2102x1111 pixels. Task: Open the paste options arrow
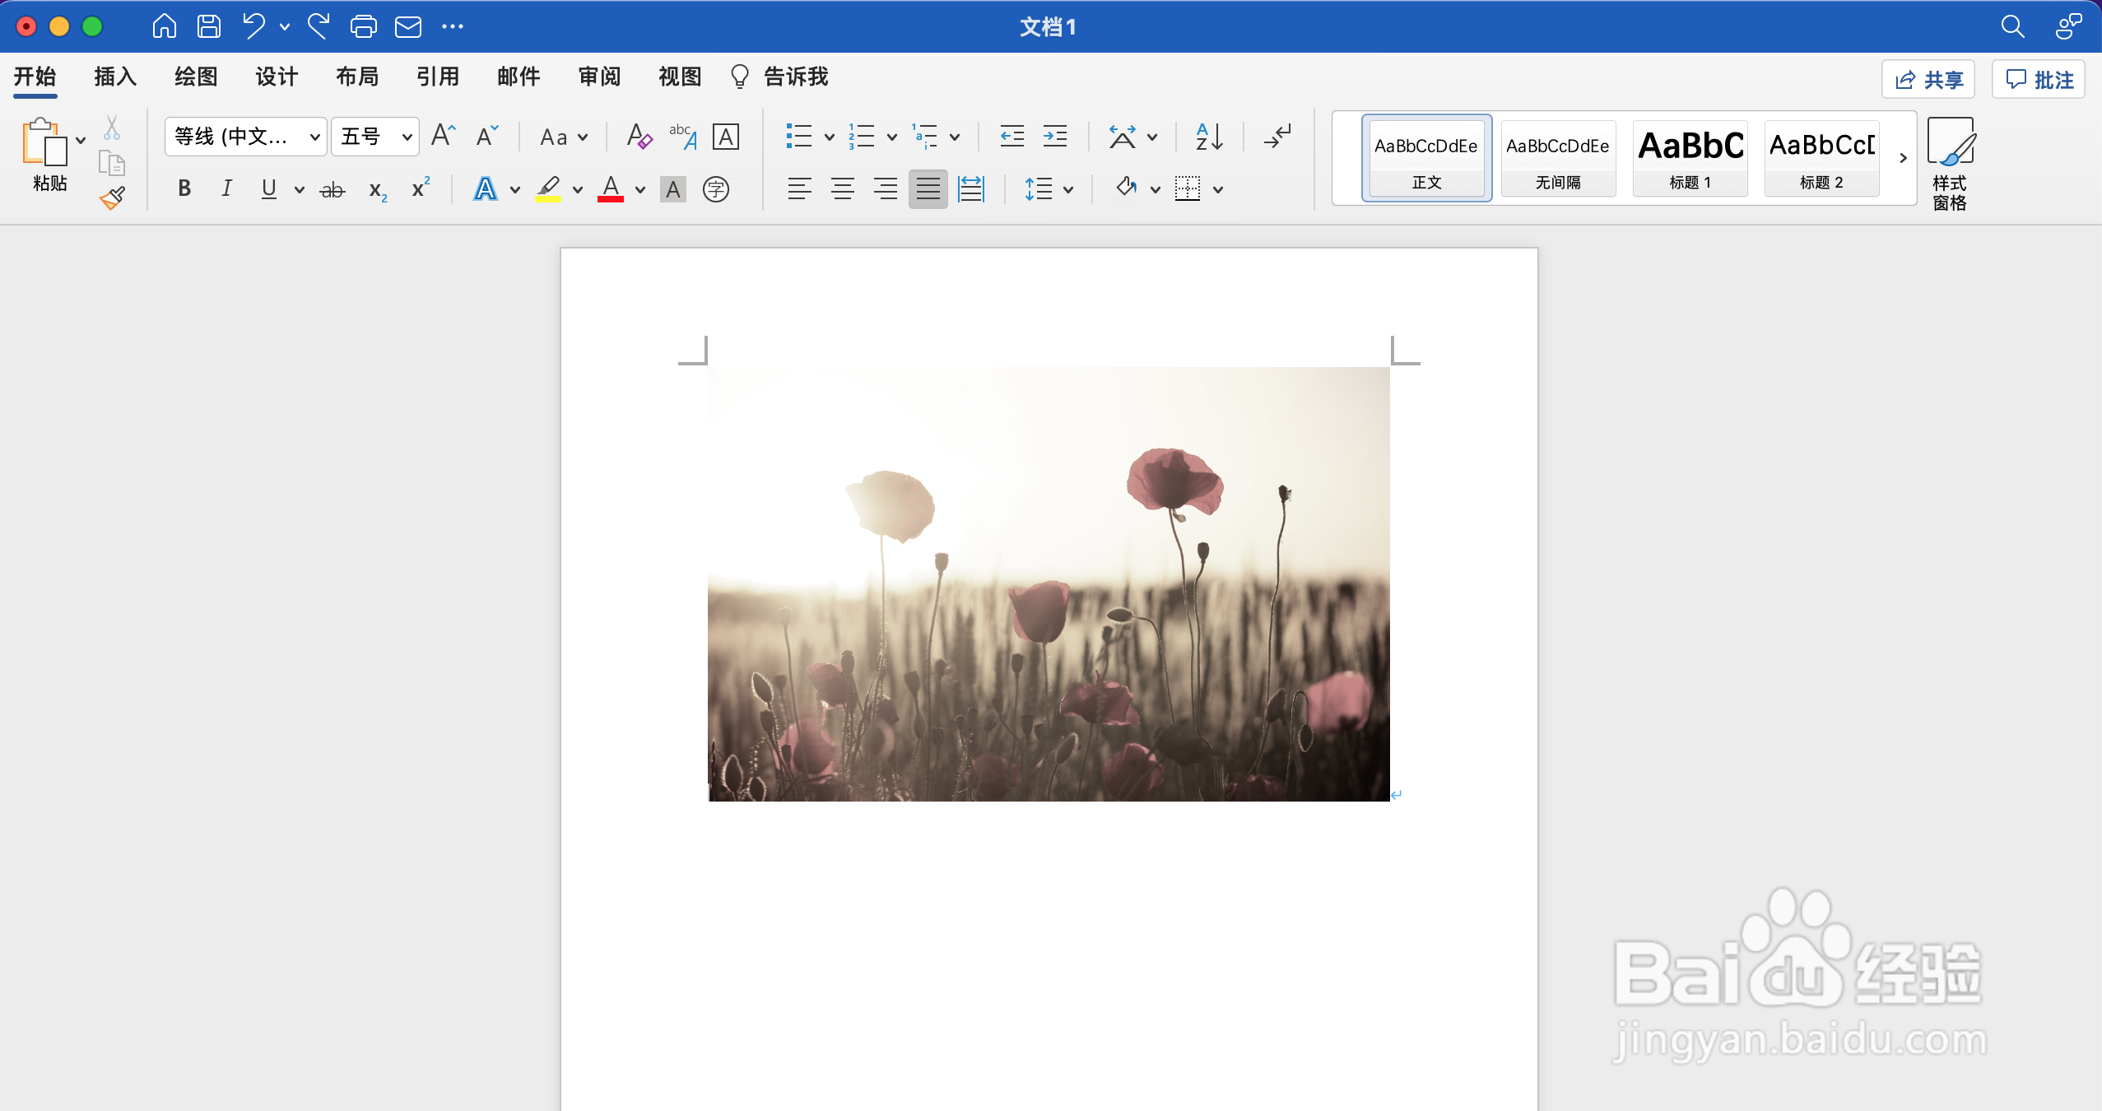click(81, 140)
